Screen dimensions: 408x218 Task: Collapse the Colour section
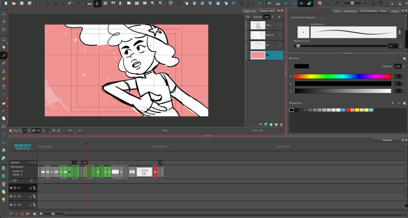[x=291, y=58]
